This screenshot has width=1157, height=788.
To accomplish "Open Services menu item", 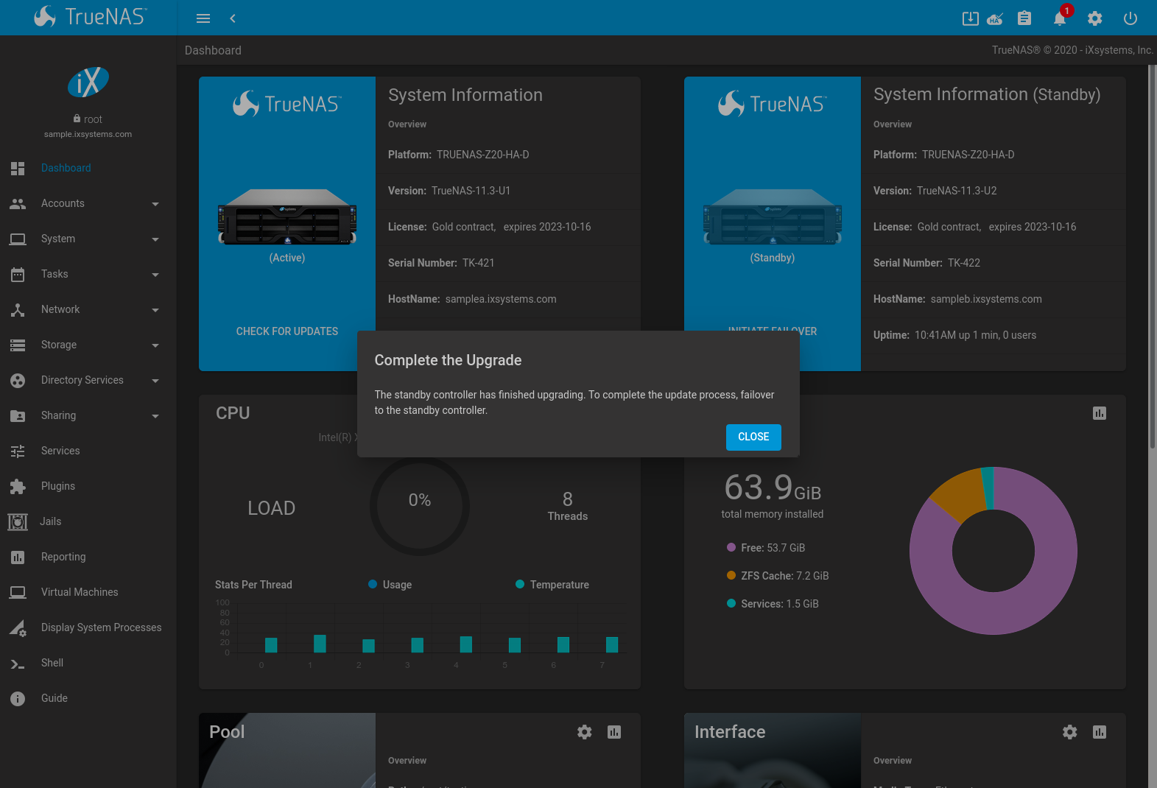I will 88,451.
